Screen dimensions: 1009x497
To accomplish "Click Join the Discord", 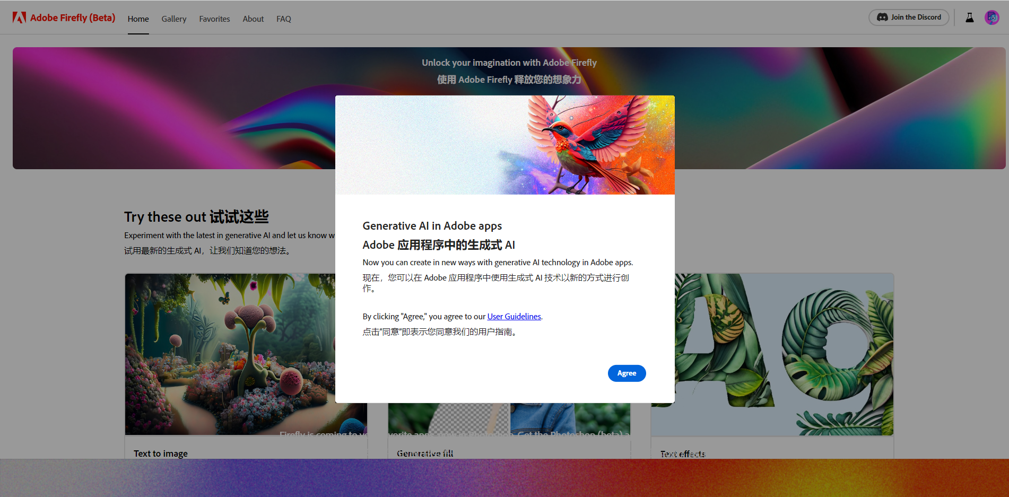I will click(x=909, y=17).
